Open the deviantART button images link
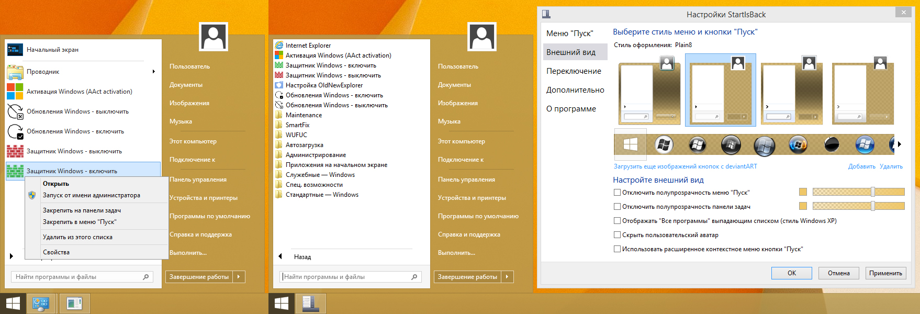The height and width of the screenshot is (314, 920). [x=686, y=166]
